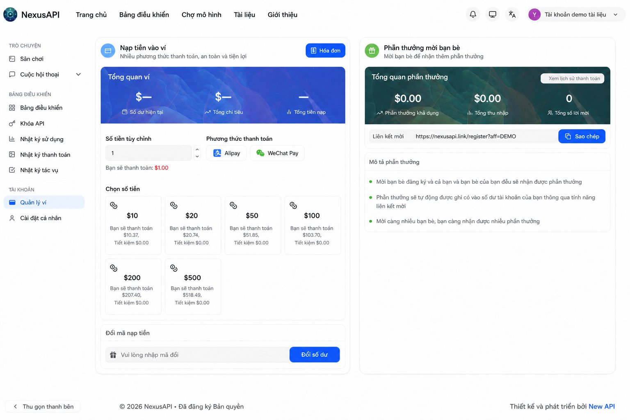Focus the custom amount input field
Screen dimensions: 630x420
[149, 153]
